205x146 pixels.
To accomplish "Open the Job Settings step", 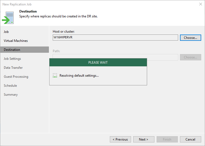I will pos(12,59).
